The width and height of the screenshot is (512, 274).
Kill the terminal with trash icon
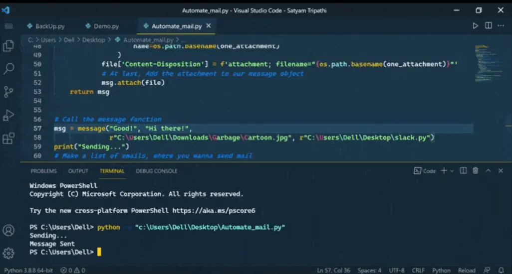475,171
